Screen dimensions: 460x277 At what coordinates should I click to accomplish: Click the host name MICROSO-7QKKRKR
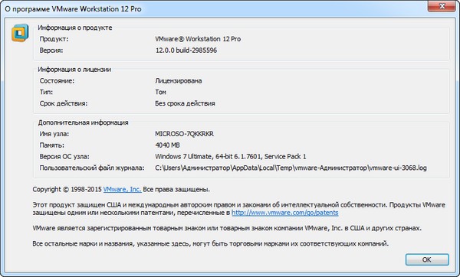184,134
